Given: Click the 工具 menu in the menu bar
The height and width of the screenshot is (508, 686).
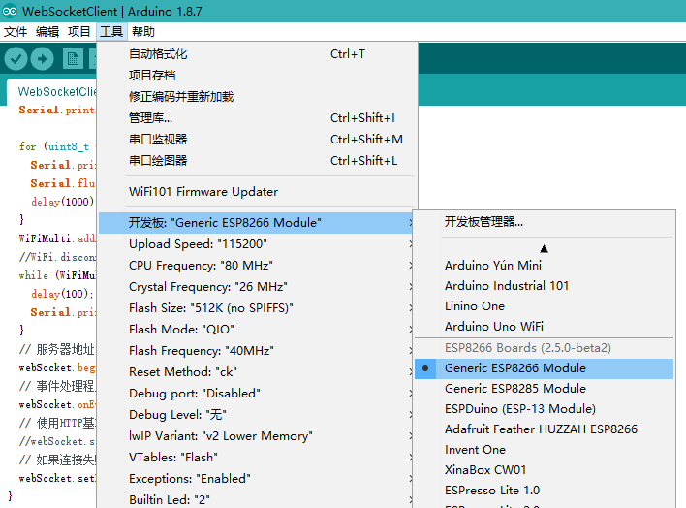Looking at the screenshot, I should 111,32.
